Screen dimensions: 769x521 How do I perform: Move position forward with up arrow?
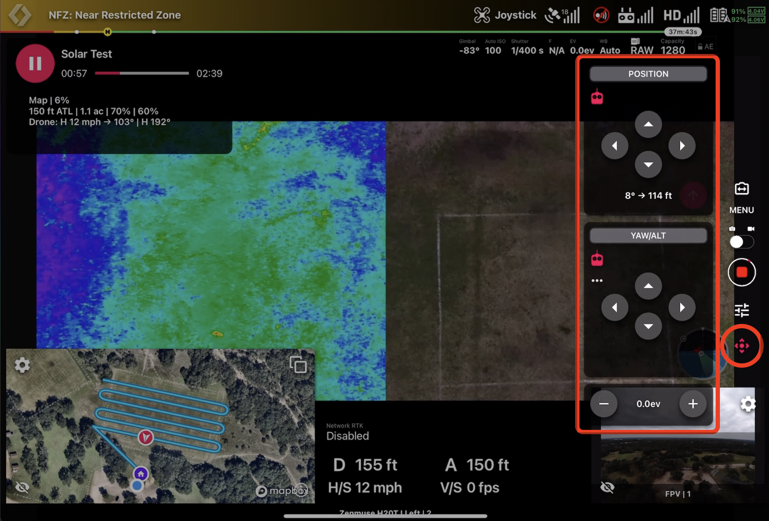click(648, 124)
